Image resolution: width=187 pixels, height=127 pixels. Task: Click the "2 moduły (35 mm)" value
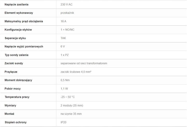click(72, 106)
